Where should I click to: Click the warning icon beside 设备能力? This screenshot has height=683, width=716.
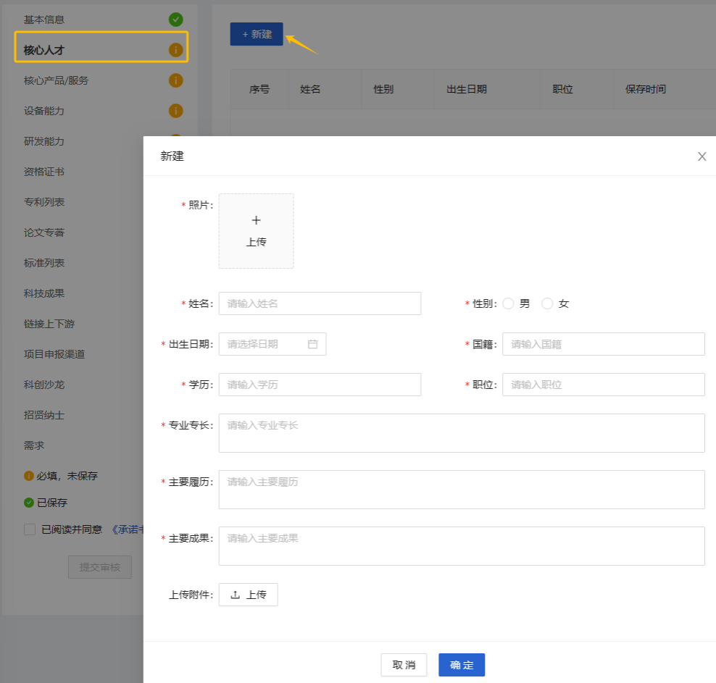[175, 111]
